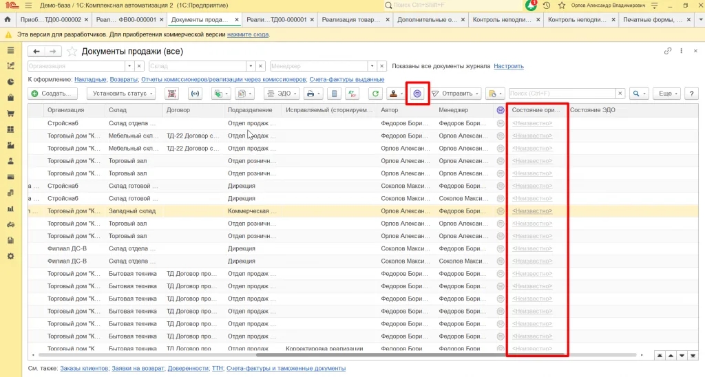The width and height of the screenshot is (705, 377).
Task: Click the Настроить link
Action: coord(509,66)
